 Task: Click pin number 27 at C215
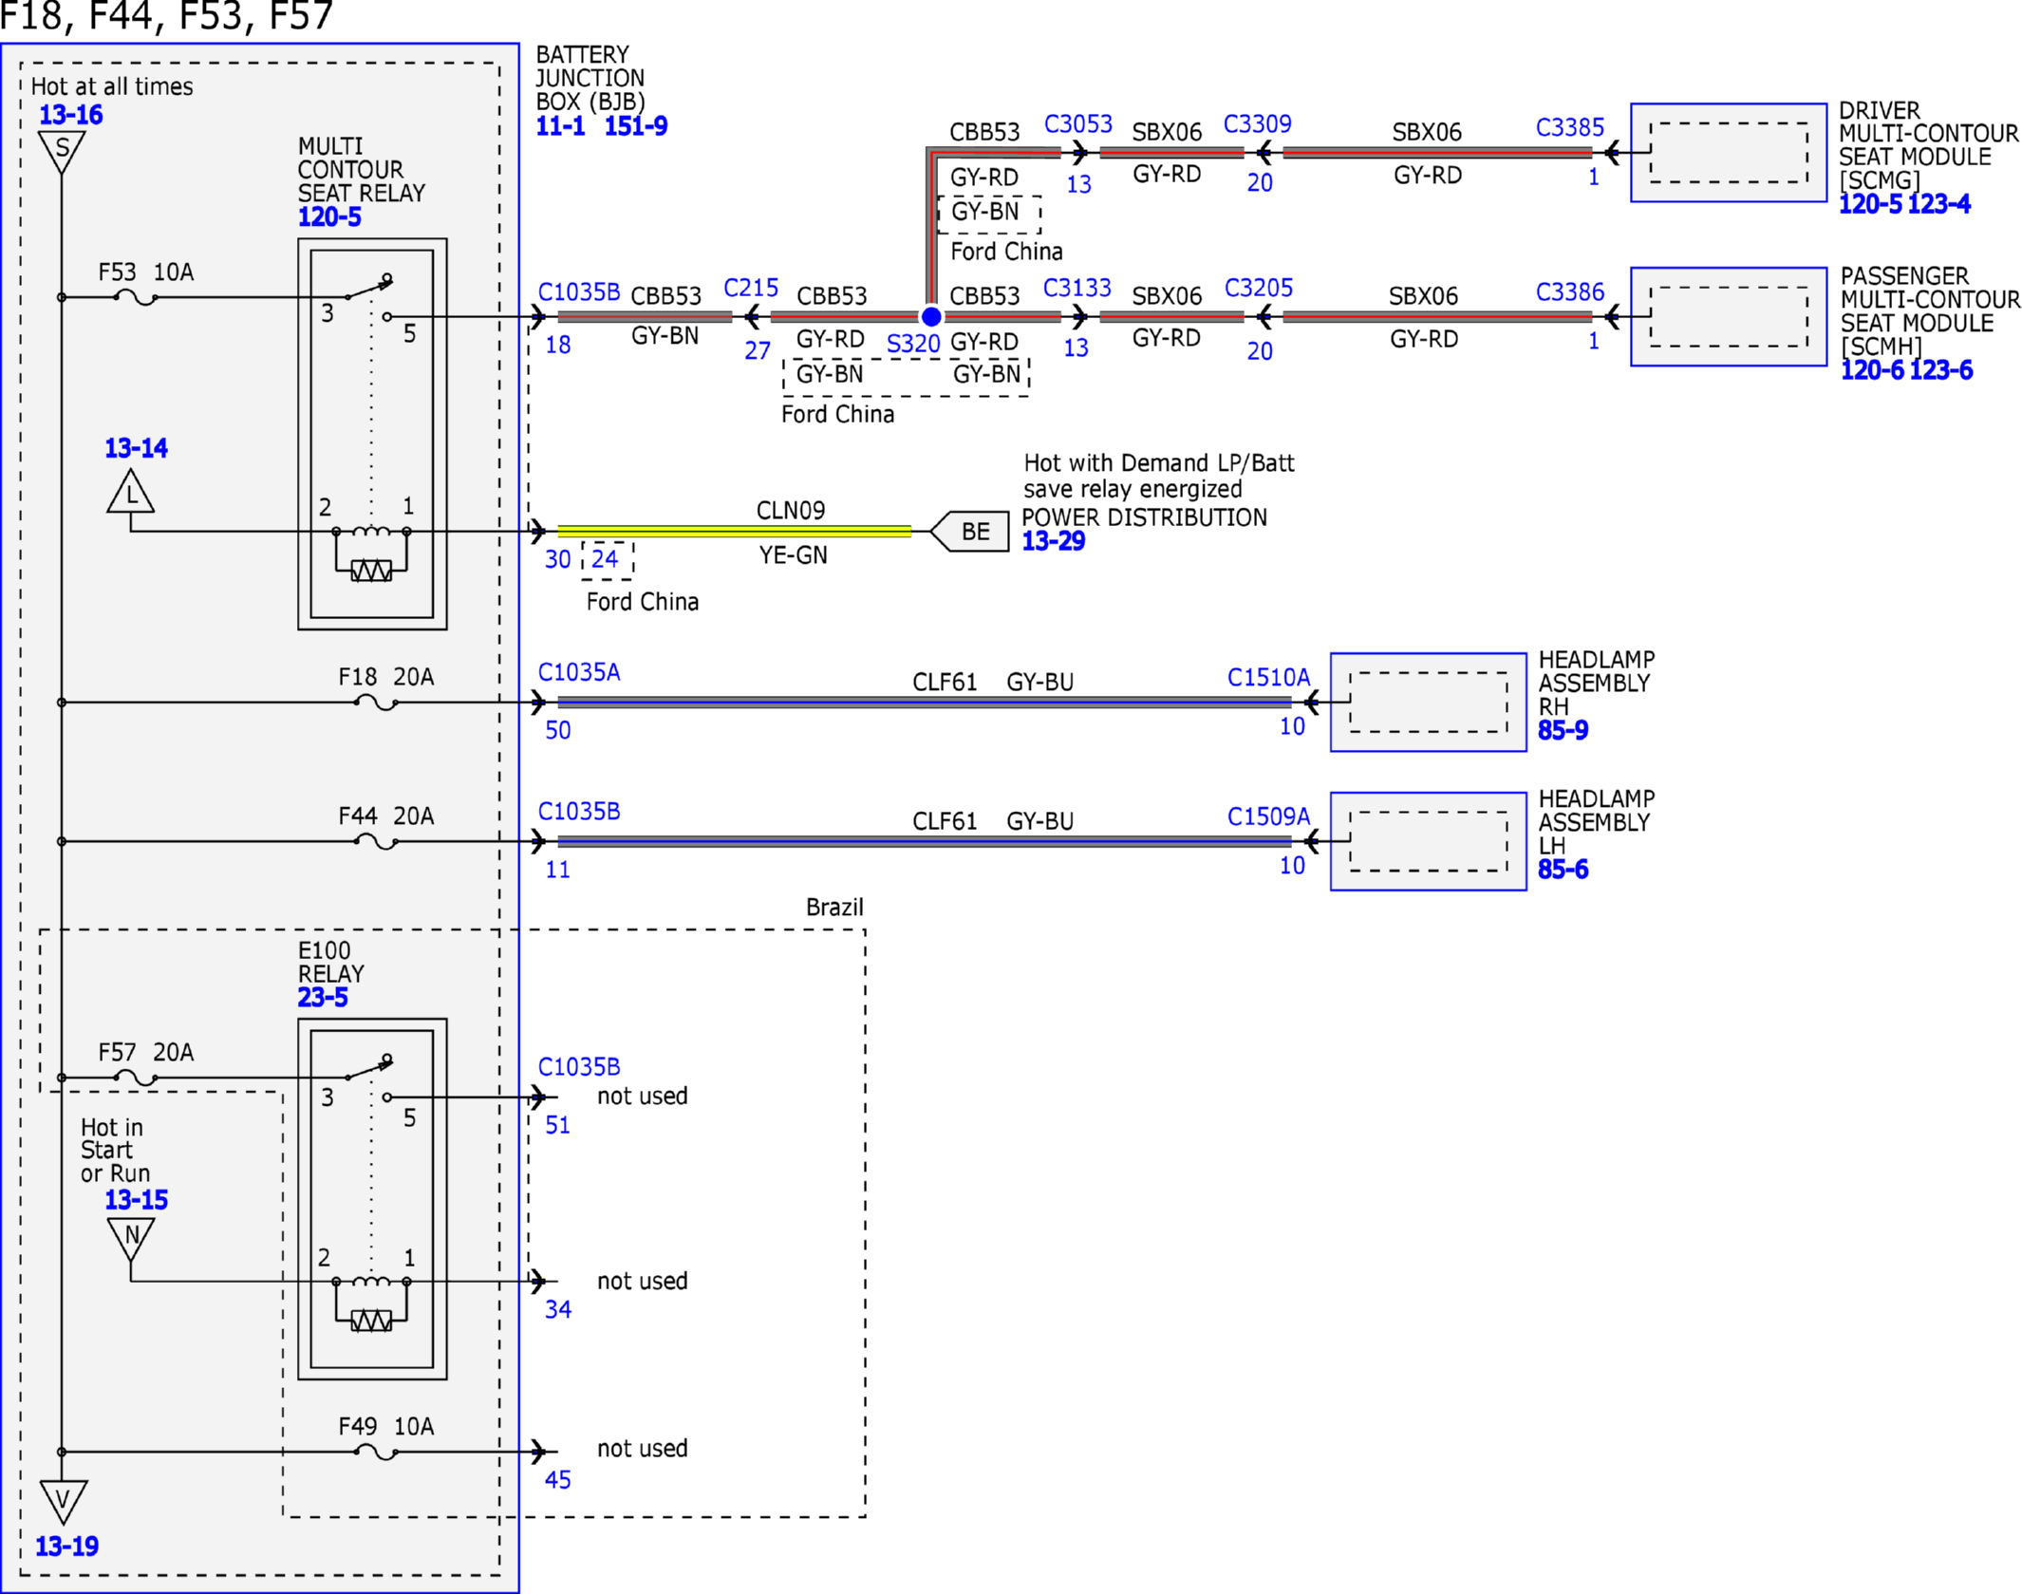coord(757,350)
